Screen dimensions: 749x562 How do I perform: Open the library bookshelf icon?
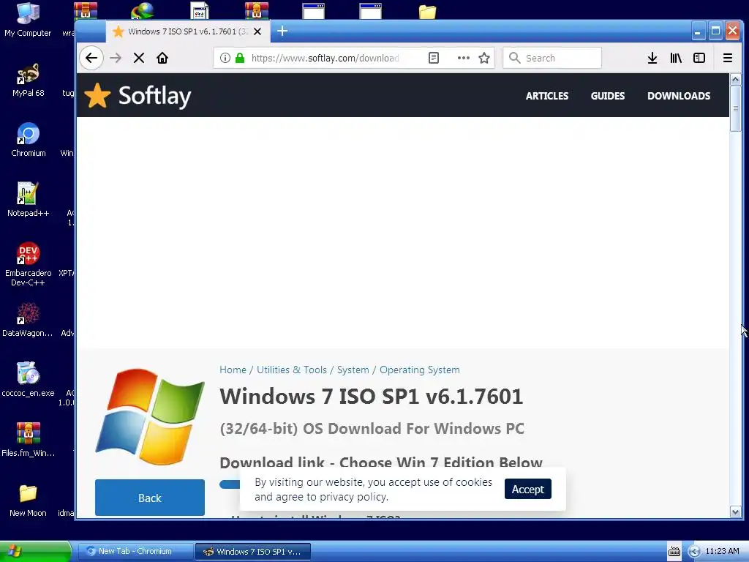pos(675,59)
